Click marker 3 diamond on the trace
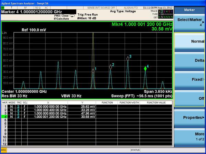This screenshot has width=206, height=154. [128, 59]
